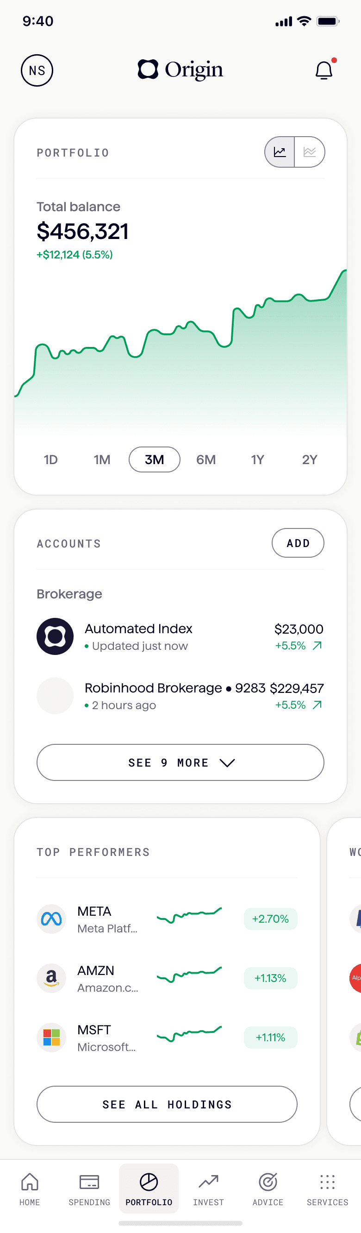Open the Invest tab
Image resolution: width=361 pixels, height=1233 pixels.
(x=208, y=1189)
